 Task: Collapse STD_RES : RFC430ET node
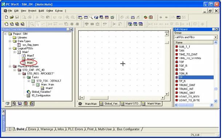pyautogui.click(x=19, y=74)
